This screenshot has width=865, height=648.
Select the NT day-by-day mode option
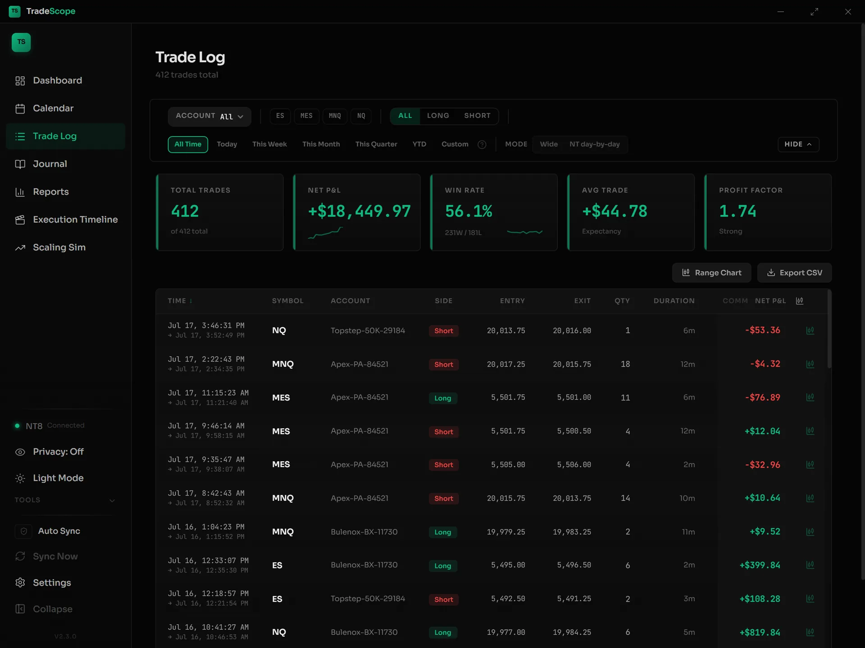(595, 144)
